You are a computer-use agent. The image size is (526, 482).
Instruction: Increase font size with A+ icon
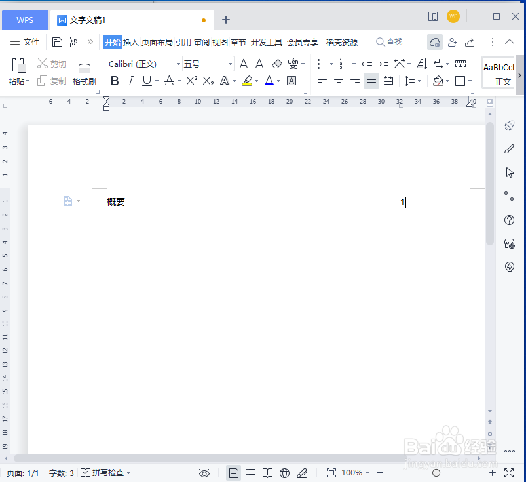244,64
